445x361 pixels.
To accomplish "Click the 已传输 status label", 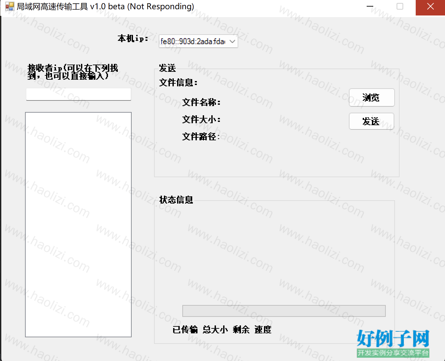I will (x=185, y=330).
